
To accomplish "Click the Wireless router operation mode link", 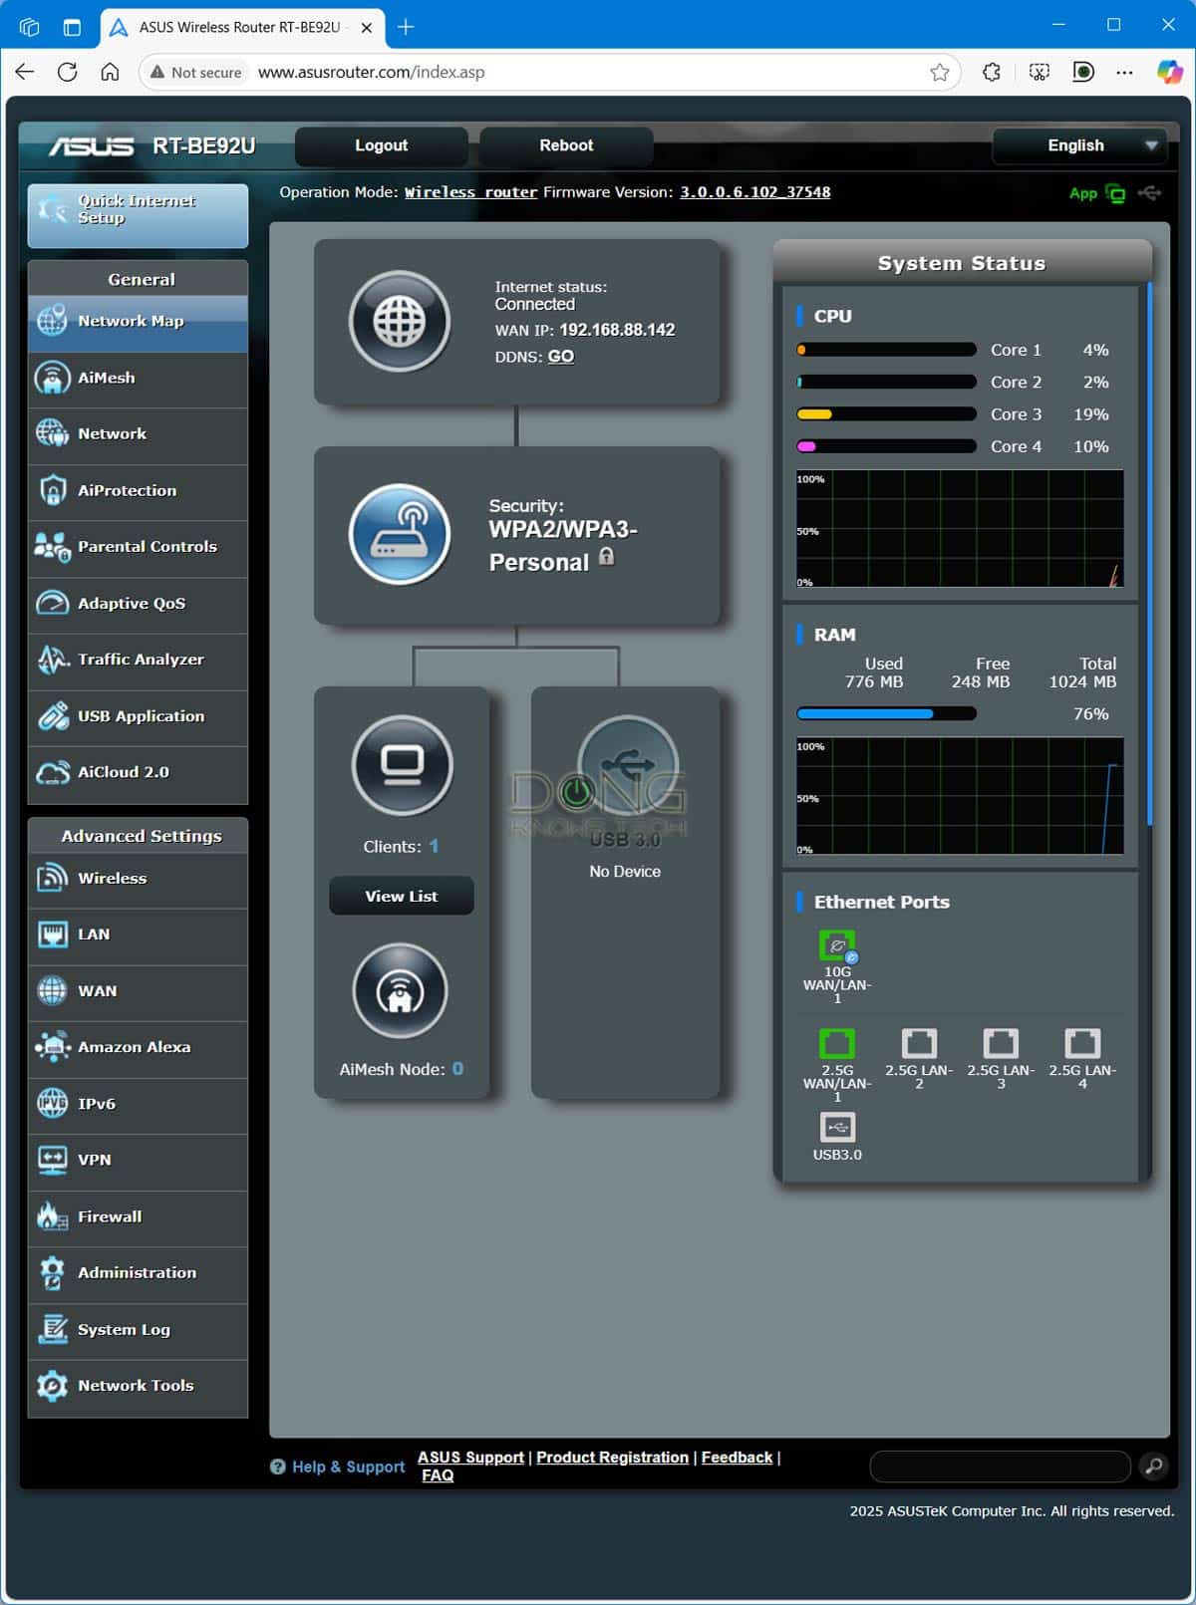I will pos(470,192).
